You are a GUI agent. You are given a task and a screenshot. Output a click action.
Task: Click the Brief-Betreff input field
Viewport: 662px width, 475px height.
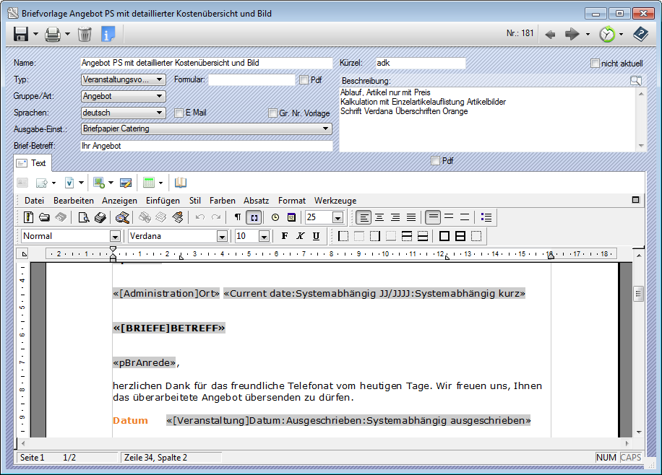click(206, 146)
